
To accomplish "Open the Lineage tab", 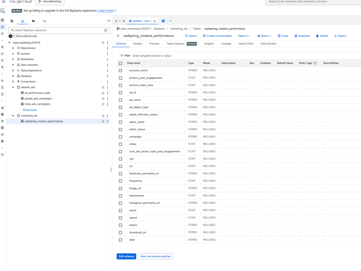I will point(226,44).
